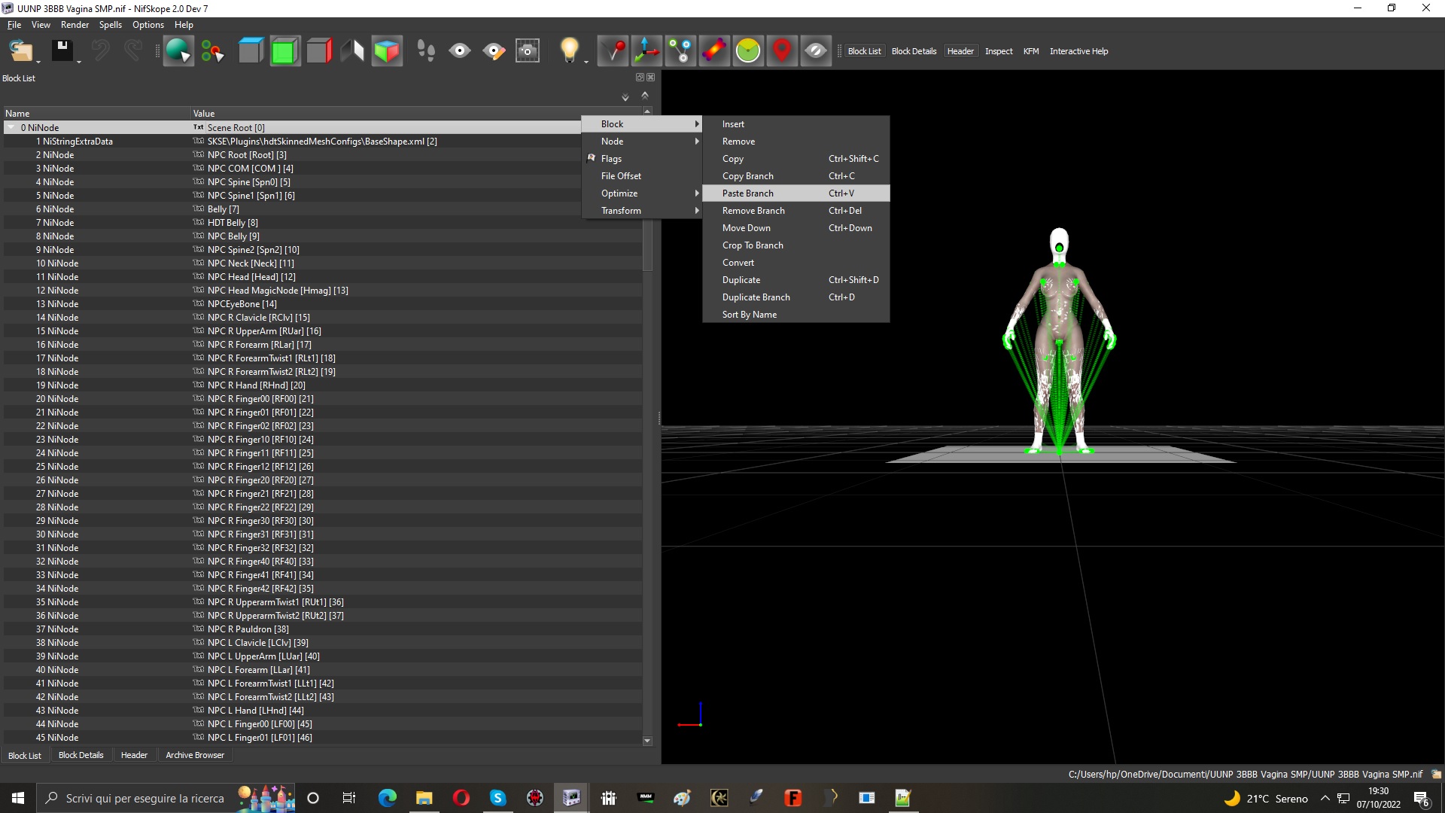Screen dimensions: 1445x813
Task: Click the Save floppy disk icon
Action: click(x=62, y=51)
